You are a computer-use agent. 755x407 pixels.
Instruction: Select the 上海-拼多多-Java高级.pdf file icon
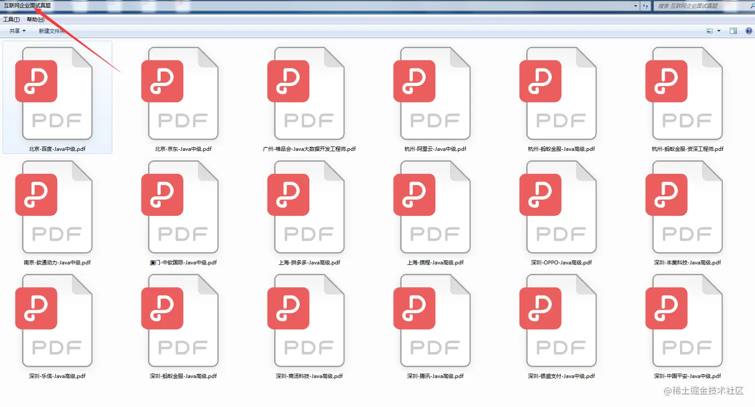point(306,207)
